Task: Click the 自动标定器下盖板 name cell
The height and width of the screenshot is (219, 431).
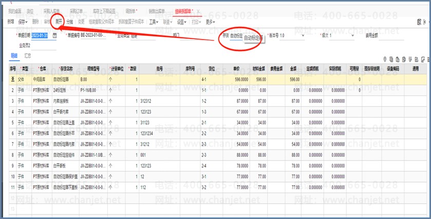Action: pyautogui.click(x=66, y=187)
